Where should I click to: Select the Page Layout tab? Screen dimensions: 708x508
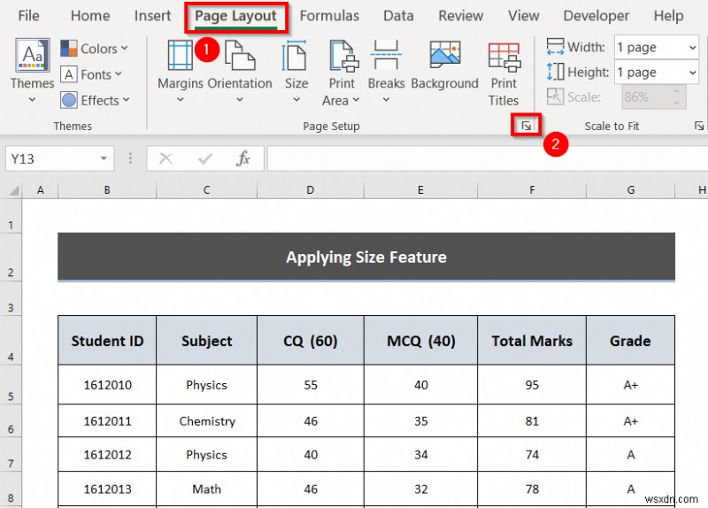point(235,16)
